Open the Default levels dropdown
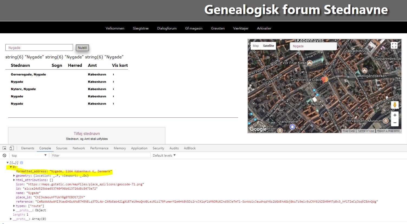Screen dimensions: 407x224 click(x=164, y=155)
